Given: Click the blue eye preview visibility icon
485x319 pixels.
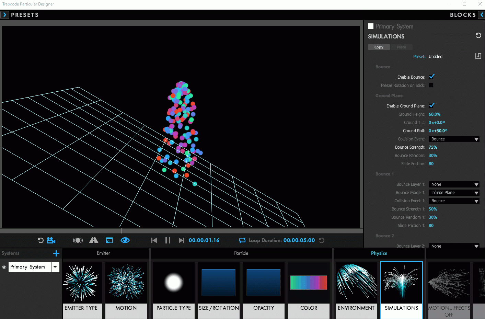Looking at the screenshot, I should pyautogui.click(x=125, y=240).
